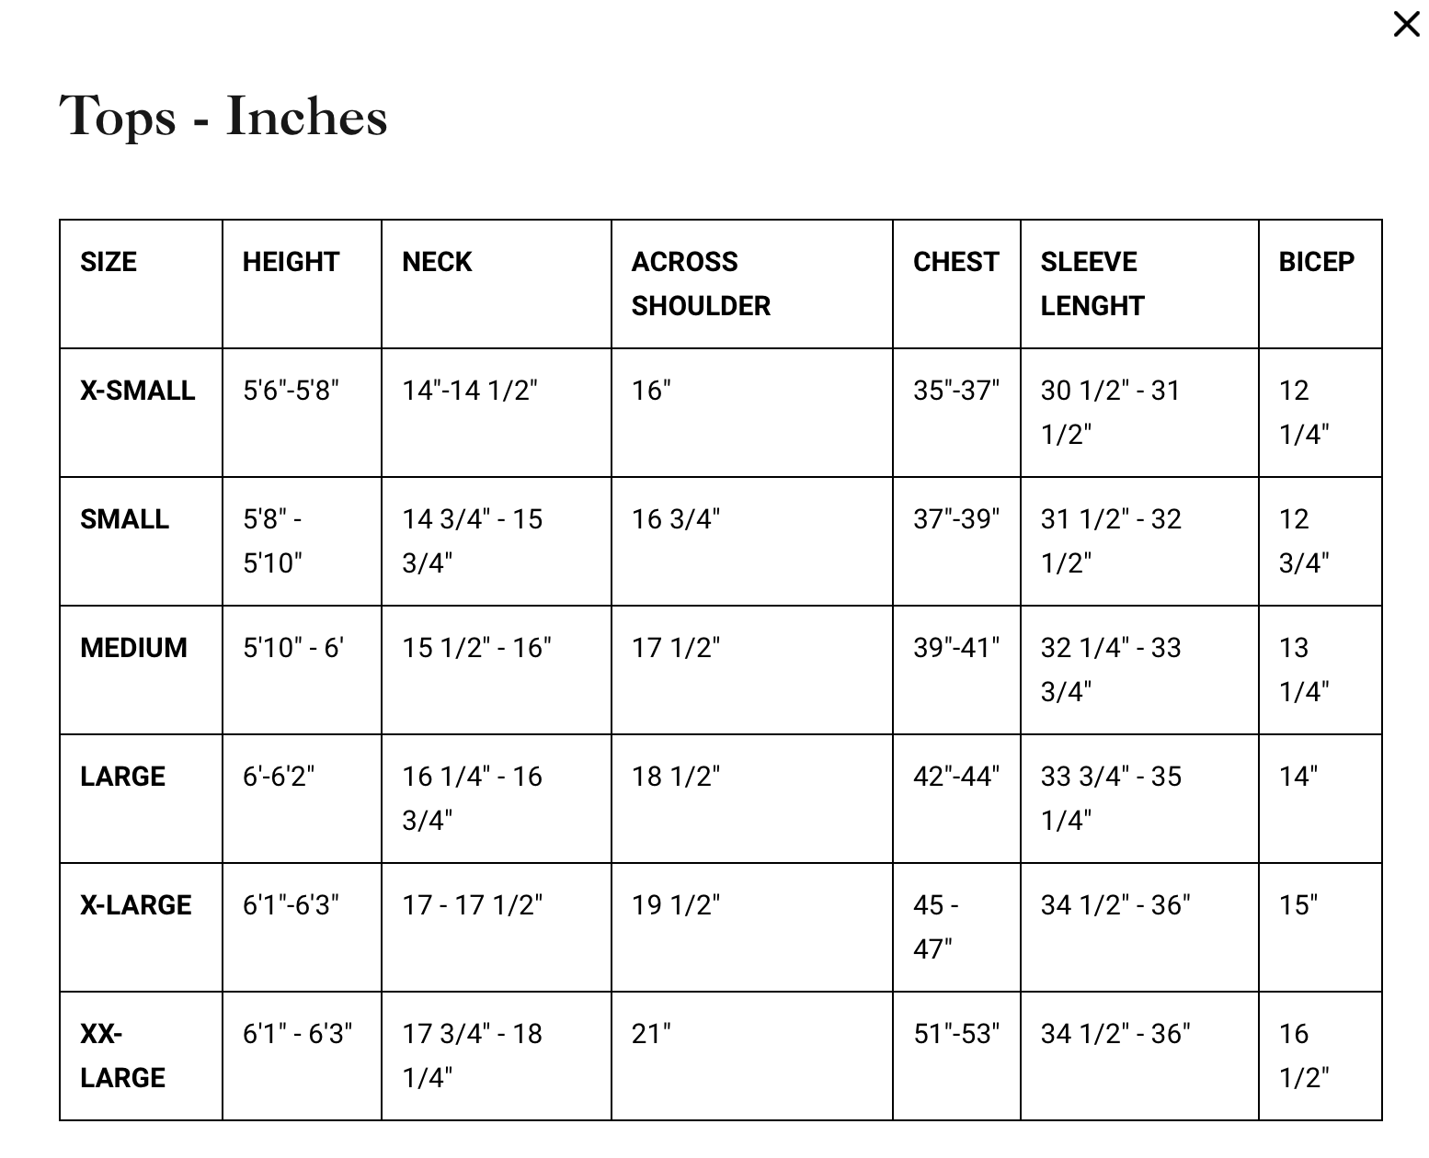
Task: Click the MEDIUM row label
Action: coord(133,648)
